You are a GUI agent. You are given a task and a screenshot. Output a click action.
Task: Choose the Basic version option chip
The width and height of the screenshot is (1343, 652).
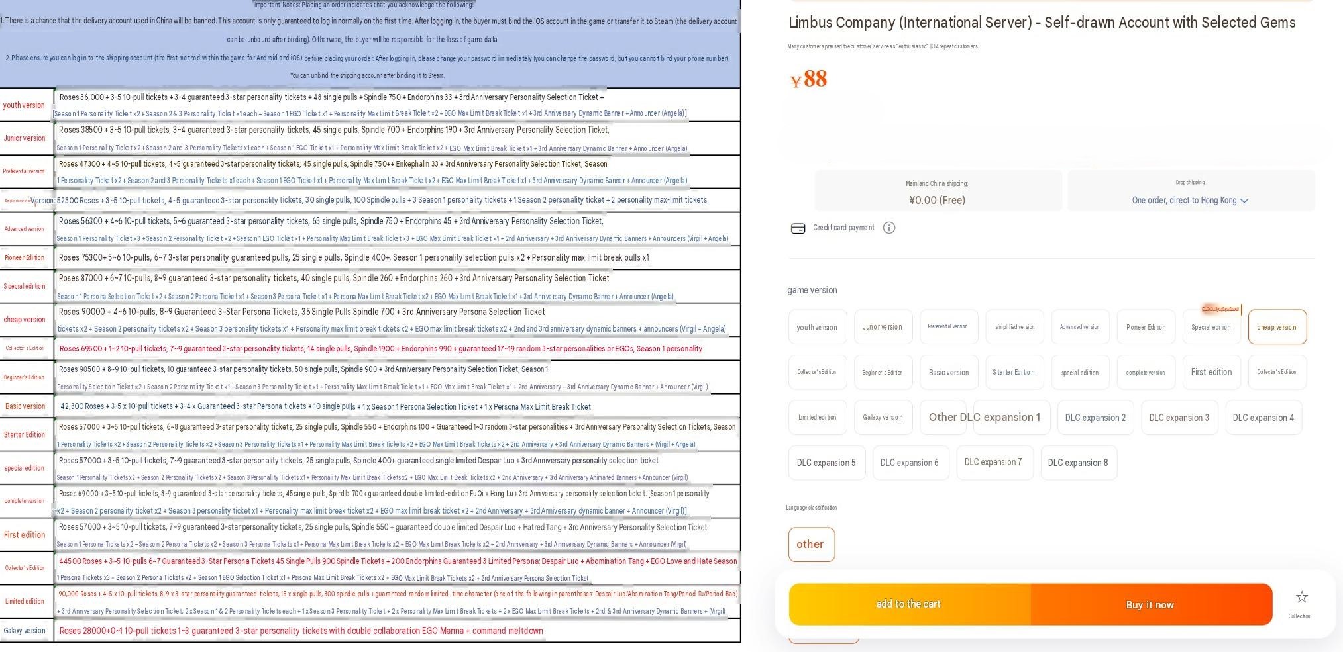pos(948,373)
